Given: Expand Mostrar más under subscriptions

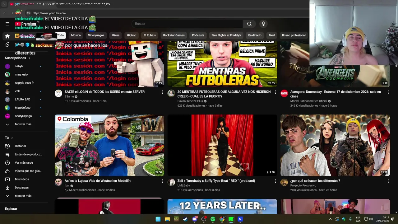Looking at the screenshot, I should coord(24,124).
